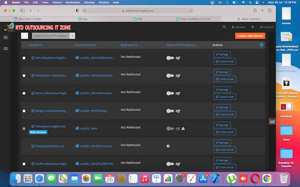Viewport: 300px width, 187px height.
Task: Go back in Safari
Action: 30,11
